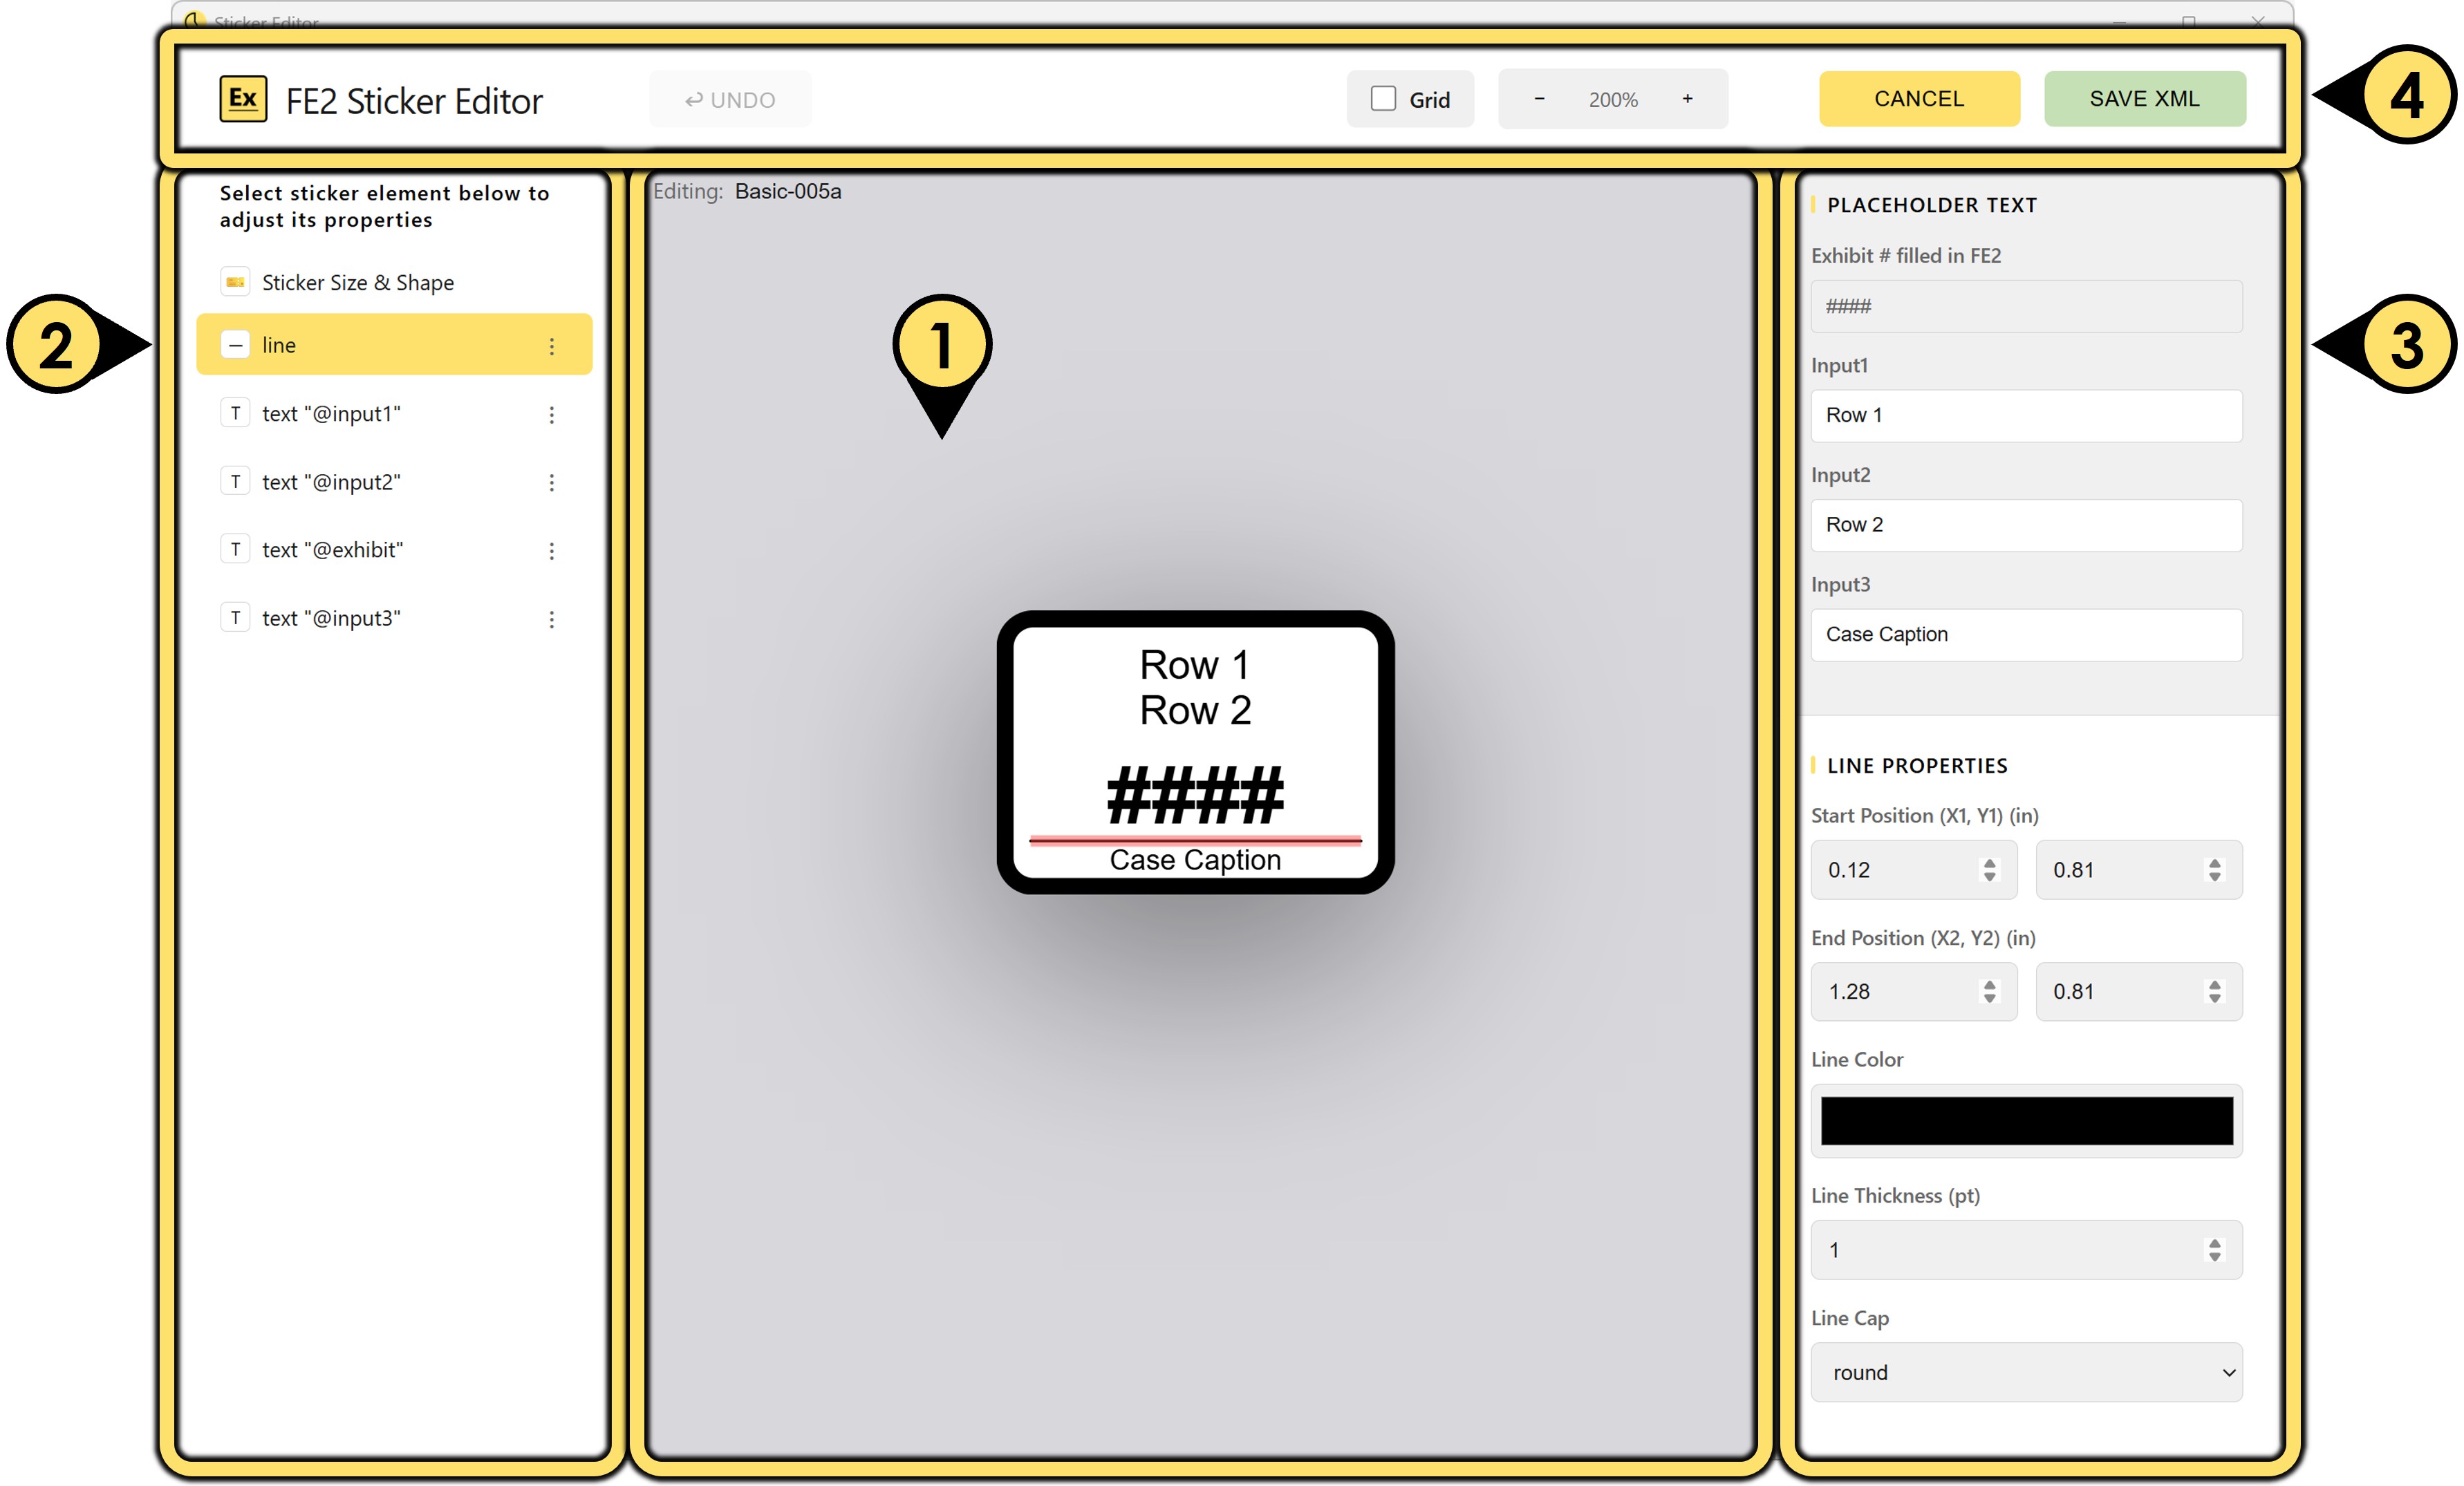2464x1486 pixels.
Task: Zoom out with the minus button
Action: click(x=1539, y=99)
